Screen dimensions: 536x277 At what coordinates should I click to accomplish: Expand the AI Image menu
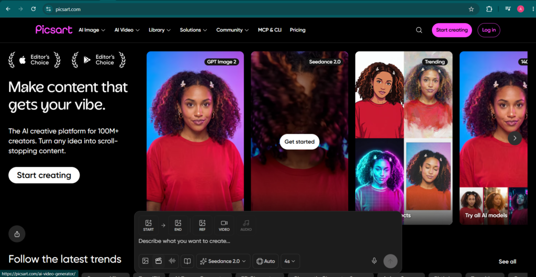click(92, 30)
